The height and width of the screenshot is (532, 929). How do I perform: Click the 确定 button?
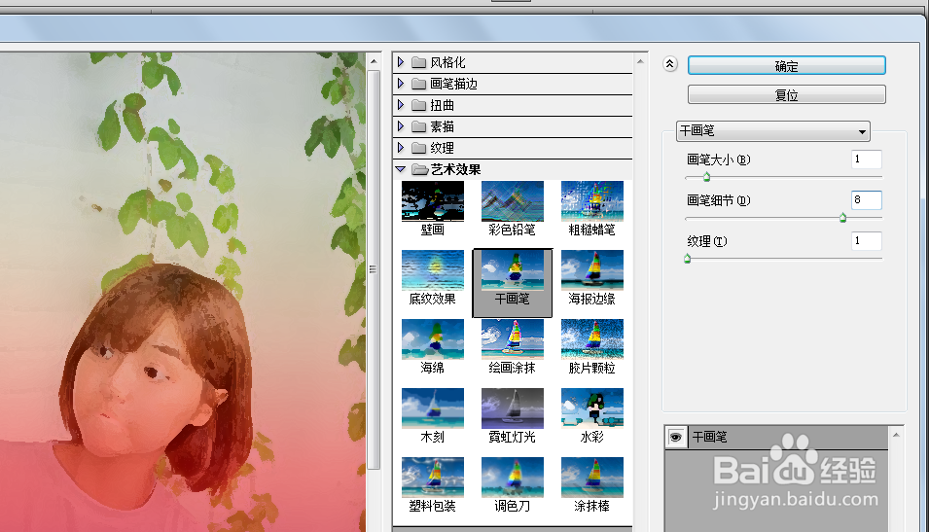pos(786,66)
